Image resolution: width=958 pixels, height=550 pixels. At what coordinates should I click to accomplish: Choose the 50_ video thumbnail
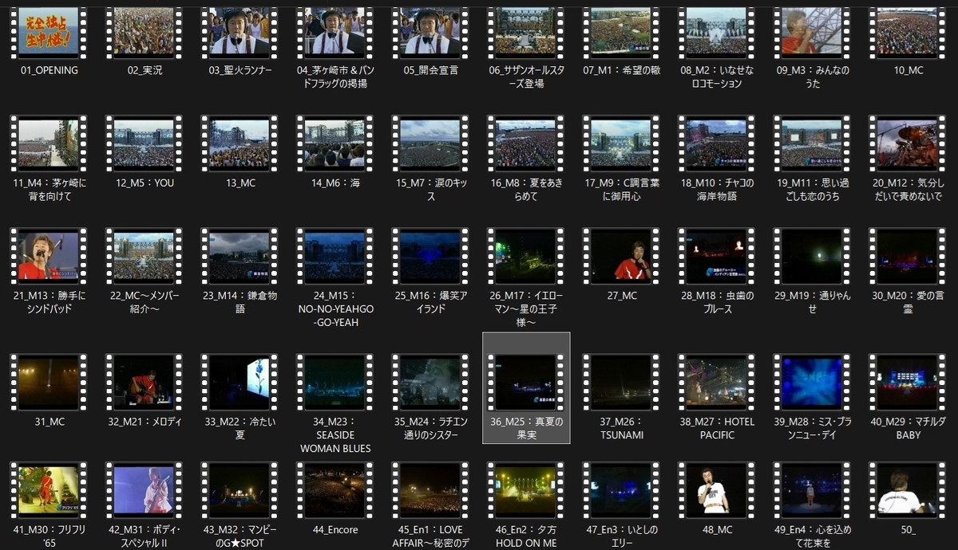tap(909, 490)
